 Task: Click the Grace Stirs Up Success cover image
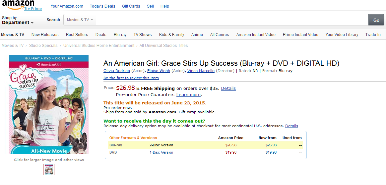click(x=49, y=105)
